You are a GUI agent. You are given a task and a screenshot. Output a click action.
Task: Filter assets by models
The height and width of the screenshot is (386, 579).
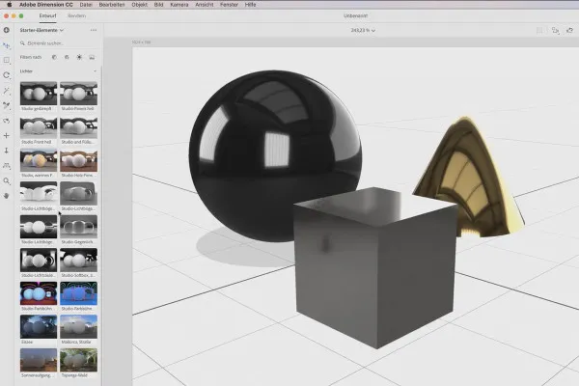pyautogui.click(x=54, y=57)
